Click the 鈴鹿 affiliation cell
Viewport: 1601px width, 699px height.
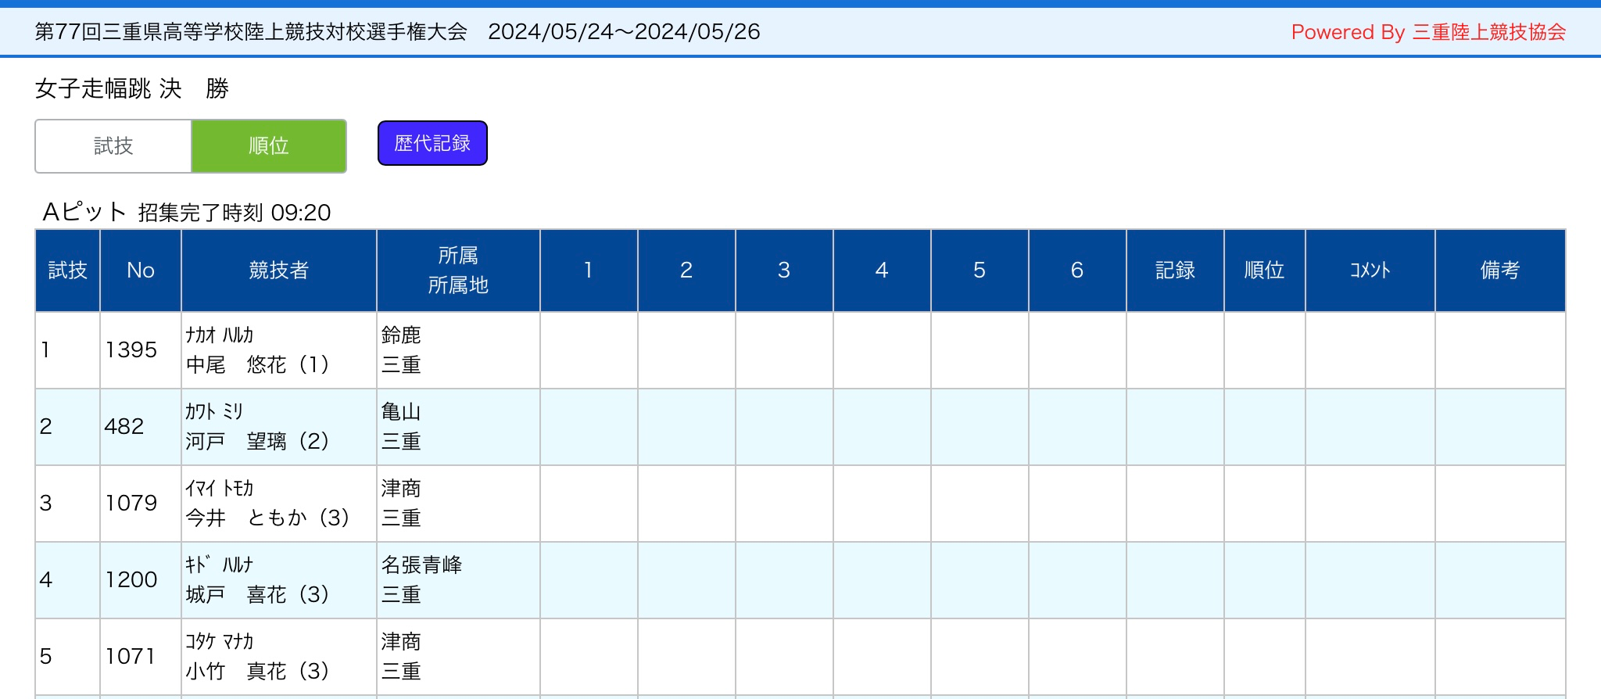tap(401, 335)
